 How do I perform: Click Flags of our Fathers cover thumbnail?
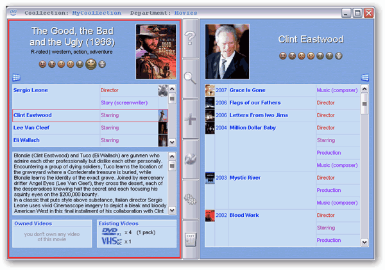tap(210, 103)
